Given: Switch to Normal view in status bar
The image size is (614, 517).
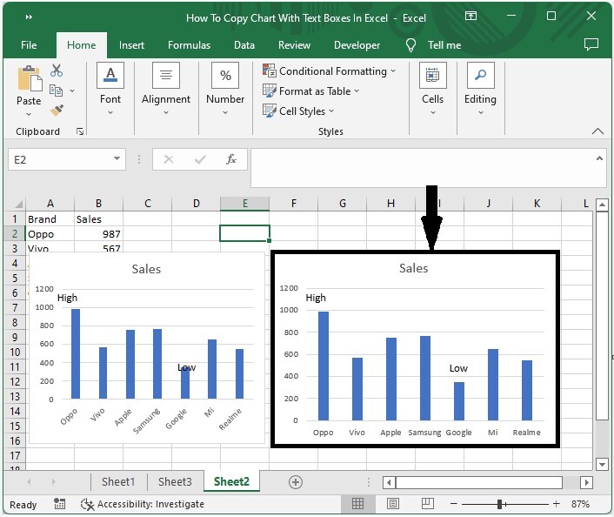Looking at the screenshot, I should point(357,504).
